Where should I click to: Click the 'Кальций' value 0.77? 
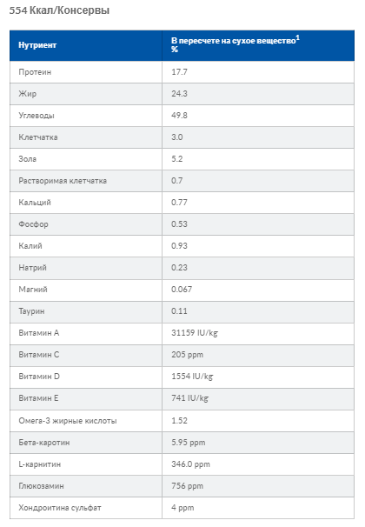tap(179, 203)
